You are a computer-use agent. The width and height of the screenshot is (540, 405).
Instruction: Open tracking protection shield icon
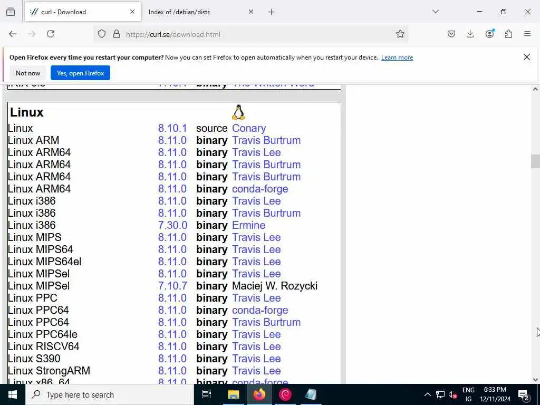102,34
